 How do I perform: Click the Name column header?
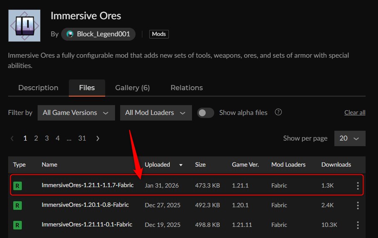pyautogui.click(x=50, y=165)
